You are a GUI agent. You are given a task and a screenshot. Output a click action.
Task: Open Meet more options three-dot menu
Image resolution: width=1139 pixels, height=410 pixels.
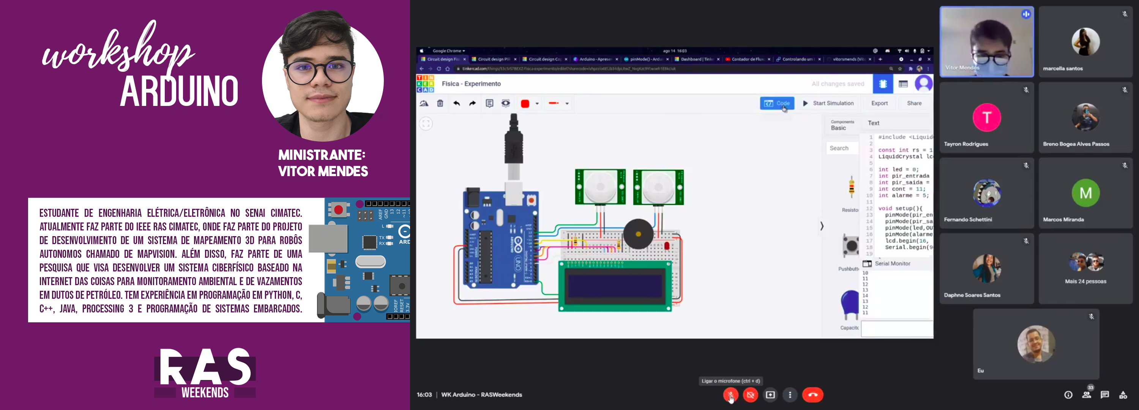pos(790,394)
